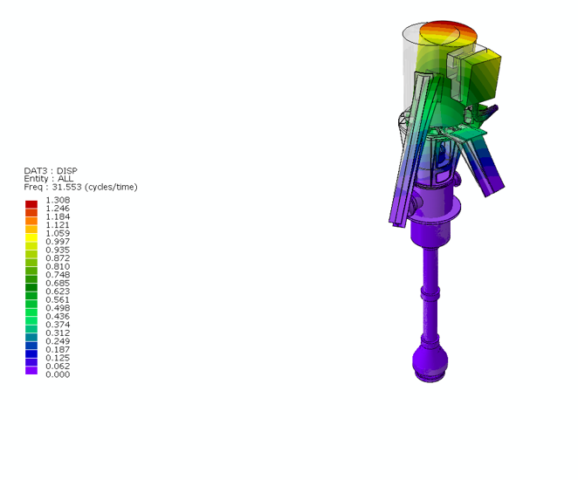Select the 'DAT3 : DISP' legend title
Viewport: 578px width, 480px height.
[x=51, y=171]
